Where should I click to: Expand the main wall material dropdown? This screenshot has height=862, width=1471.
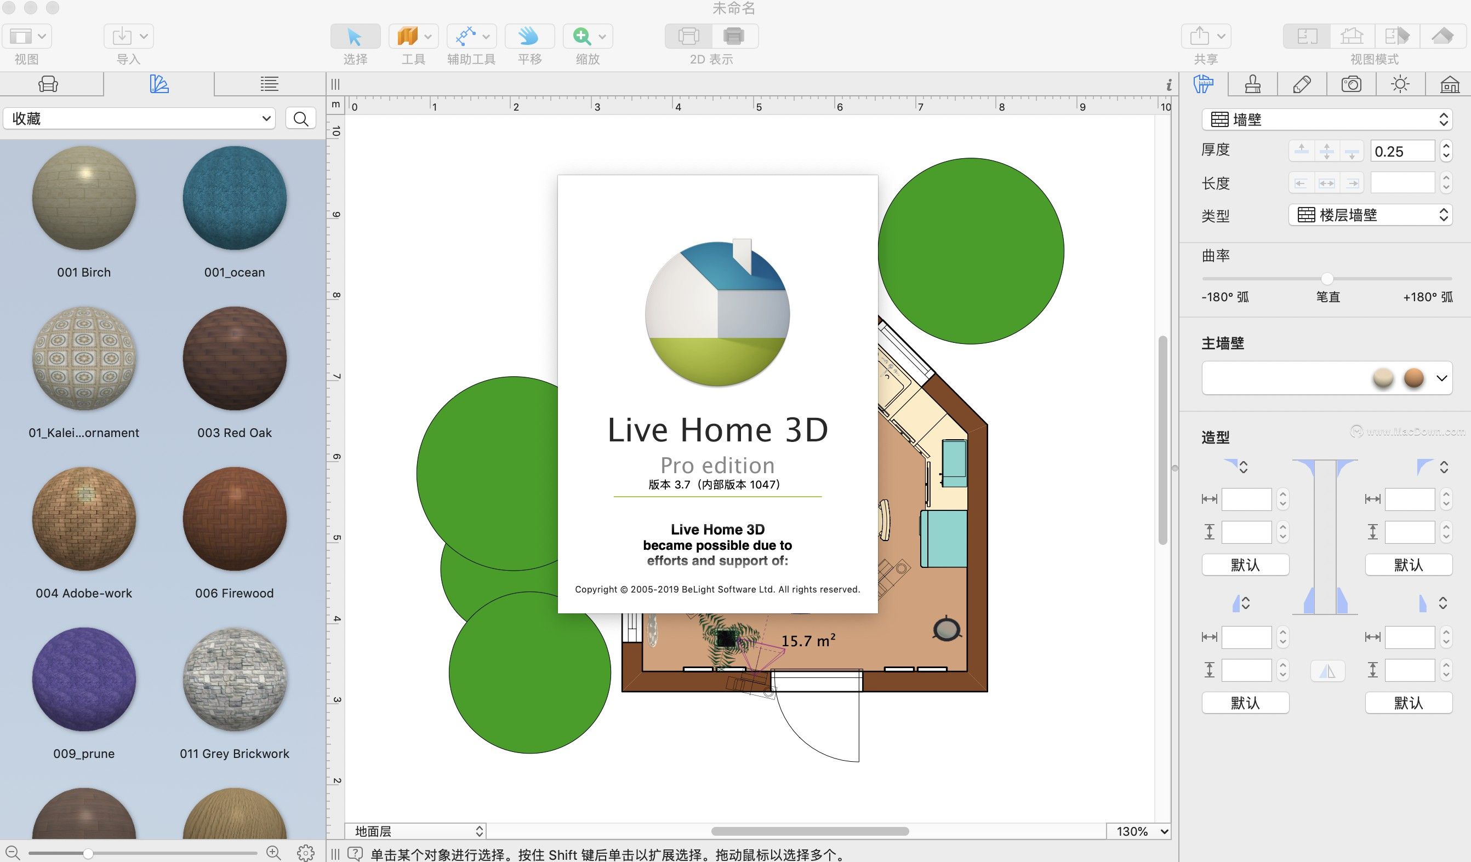pyautogui.click(x=1442, y=378)
